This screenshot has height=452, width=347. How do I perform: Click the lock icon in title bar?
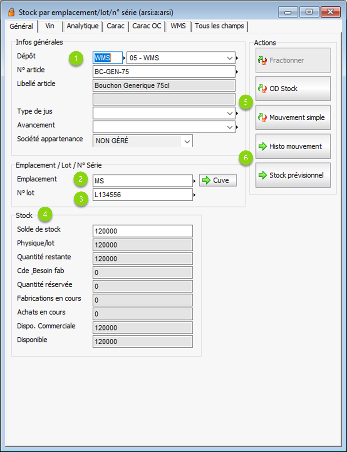click(11, 12)
